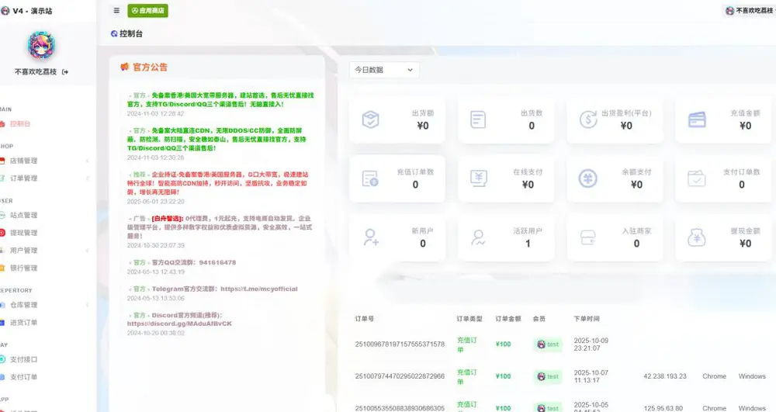The height and width of the screenshot is (412, 776).
Task: Open the Telegram t.me/mcyofficial link
Action: point(259,289)
